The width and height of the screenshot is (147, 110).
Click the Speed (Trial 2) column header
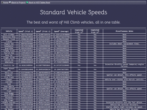click(x=43, y=31)
